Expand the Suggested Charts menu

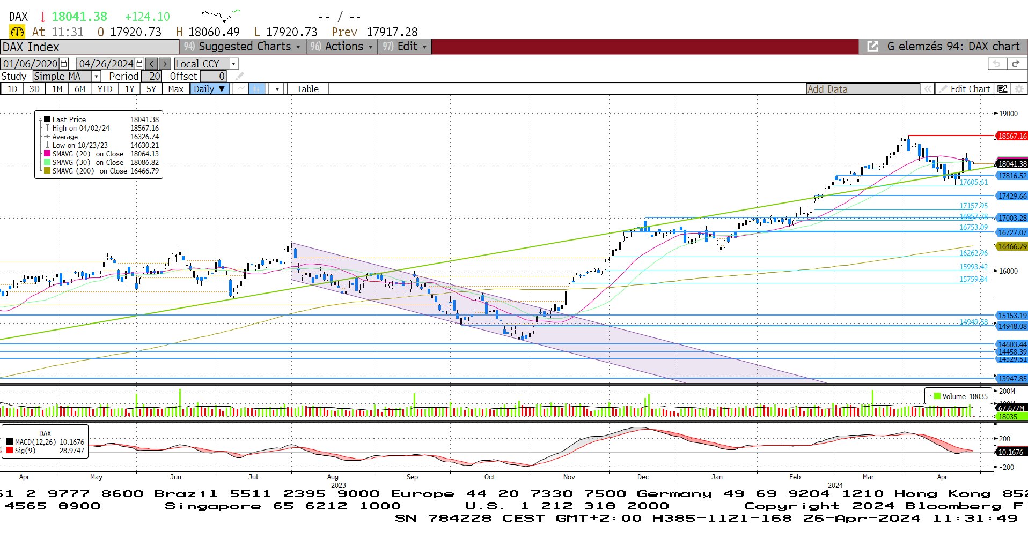[x=241, y=47]
